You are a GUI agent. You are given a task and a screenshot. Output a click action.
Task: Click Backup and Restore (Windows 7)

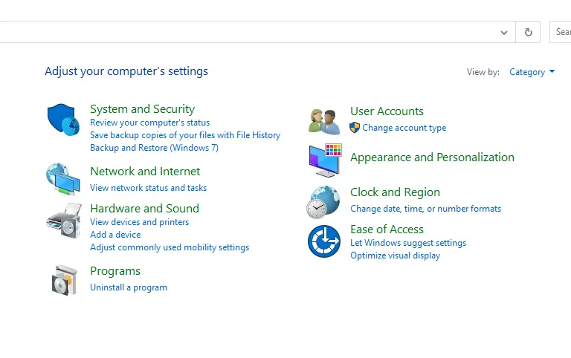pyautogui.click(x=154, y=148)
